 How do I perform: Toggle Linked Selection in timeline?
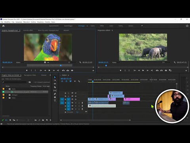coord(70,81)
